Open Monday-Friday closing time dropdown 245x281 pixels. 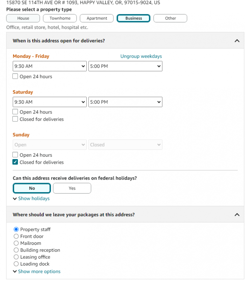pyautogui.click(x=125, y=66)
